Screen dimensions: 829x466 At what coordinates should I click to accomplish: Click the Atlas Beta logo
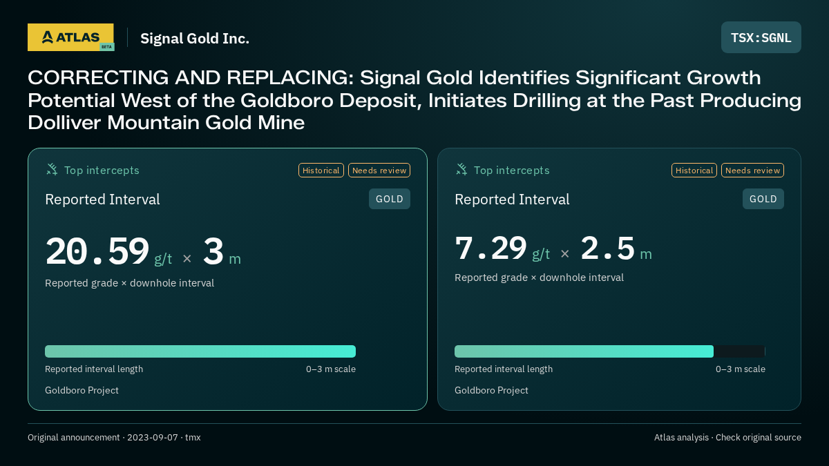pyautogui.click(x=70, y=37)
